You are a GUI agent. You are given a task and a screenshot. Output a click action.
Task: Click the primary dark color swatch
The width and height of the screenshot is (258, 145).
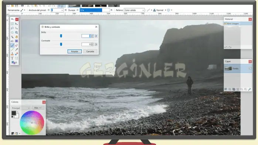[x=14, y=113]
